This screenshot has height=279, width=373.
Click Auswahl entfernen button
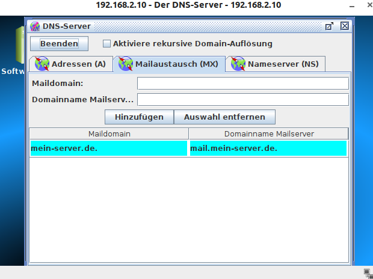[x=224, y=117]
